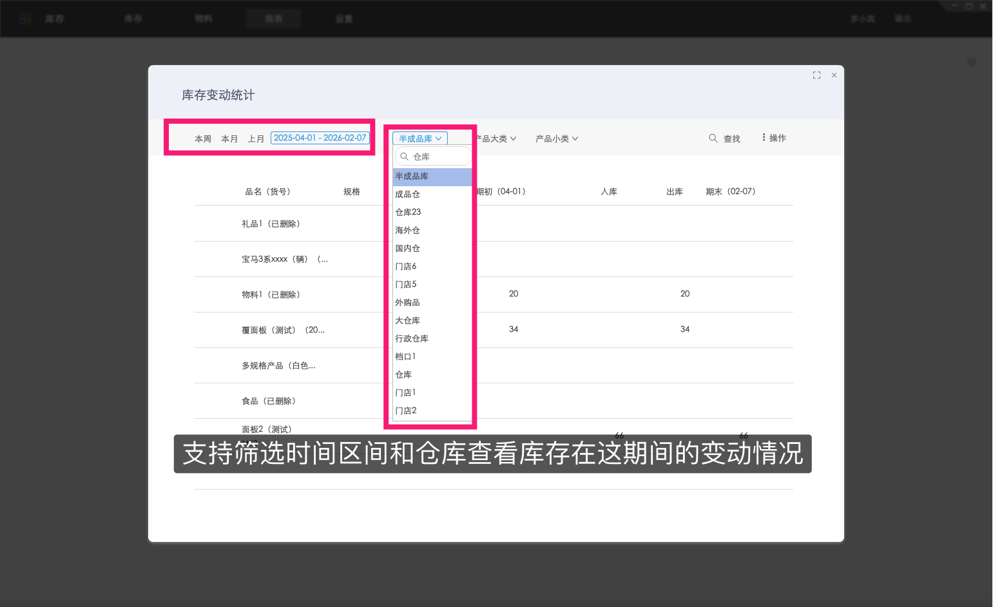Expand the dialog to fullscreen
The height and width of the screenshot is (607, 993).
(x=816, y=75)
